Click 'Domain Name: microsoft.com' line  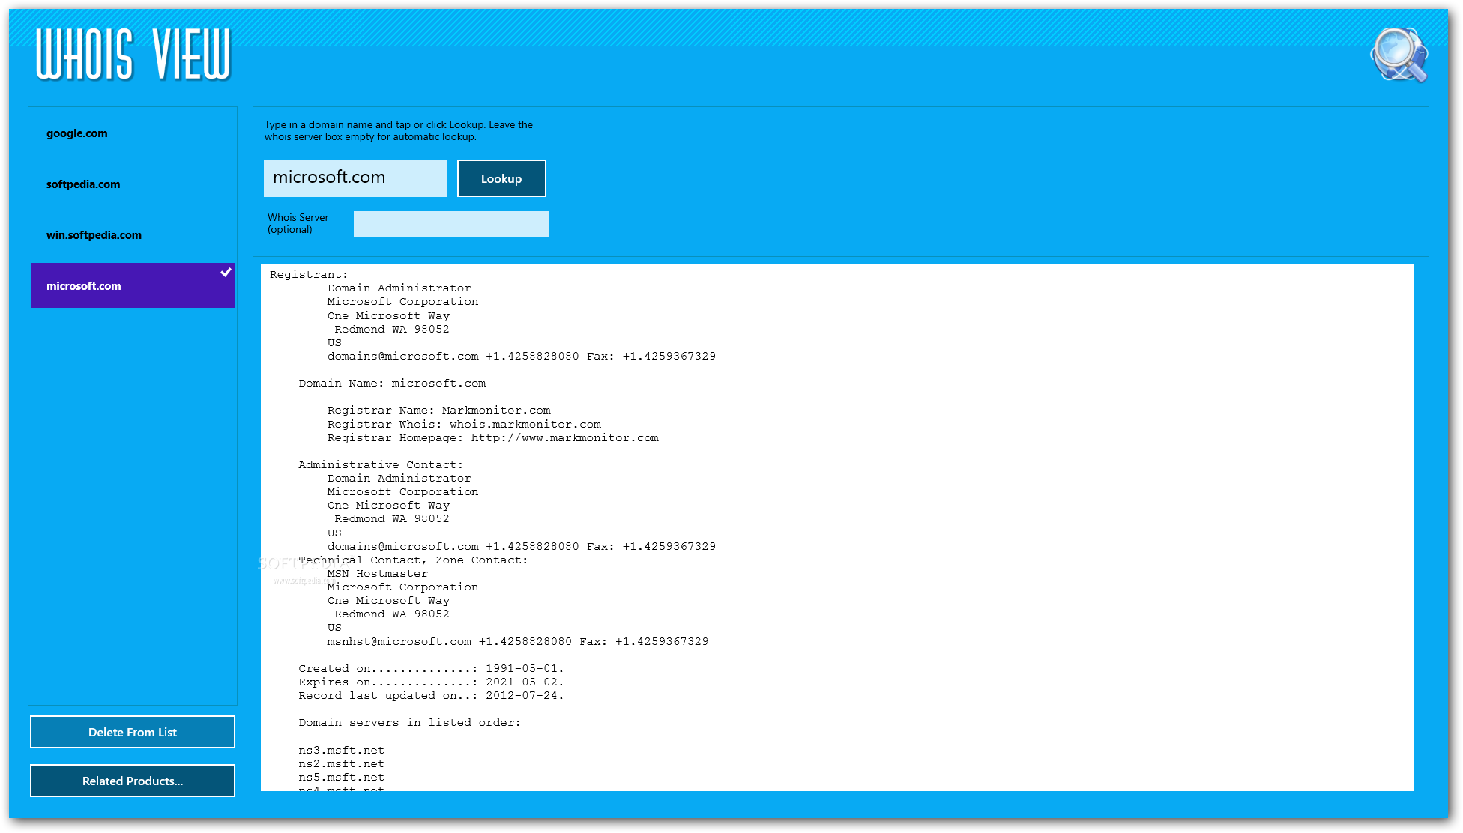[392, 384]
